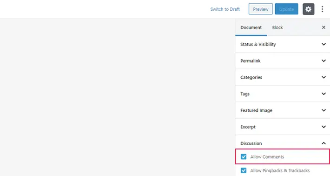Switch to the Block tab
330x176 pixels.
click(277, 27)
